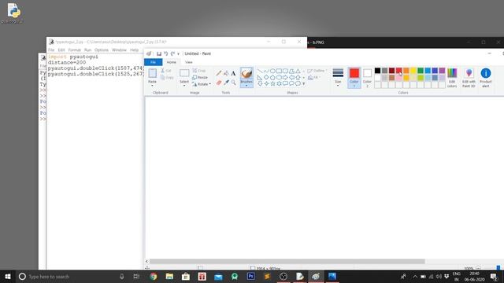Click the Save icon in Paint title bar

159,53
